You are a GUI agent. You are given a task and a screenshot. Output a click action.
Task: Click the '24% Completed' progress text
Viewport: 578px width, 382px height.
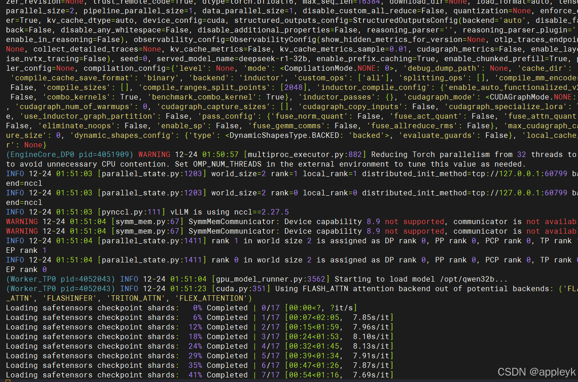[x=218, y=346]
